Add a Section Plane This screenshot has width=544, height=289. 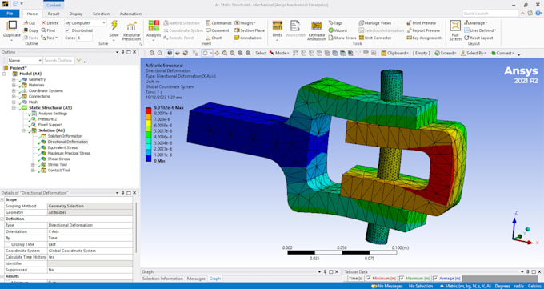[250, 30]
